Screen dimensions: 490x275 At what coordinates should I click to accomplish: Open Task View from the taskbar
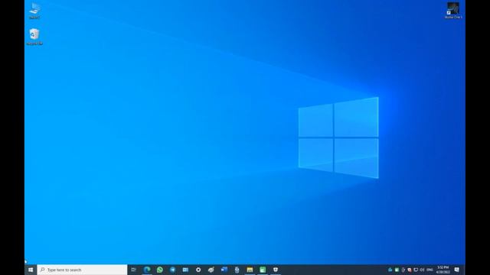click(x=134, y=270)
